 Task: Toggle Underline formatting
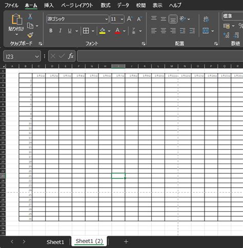click(70, 31)
